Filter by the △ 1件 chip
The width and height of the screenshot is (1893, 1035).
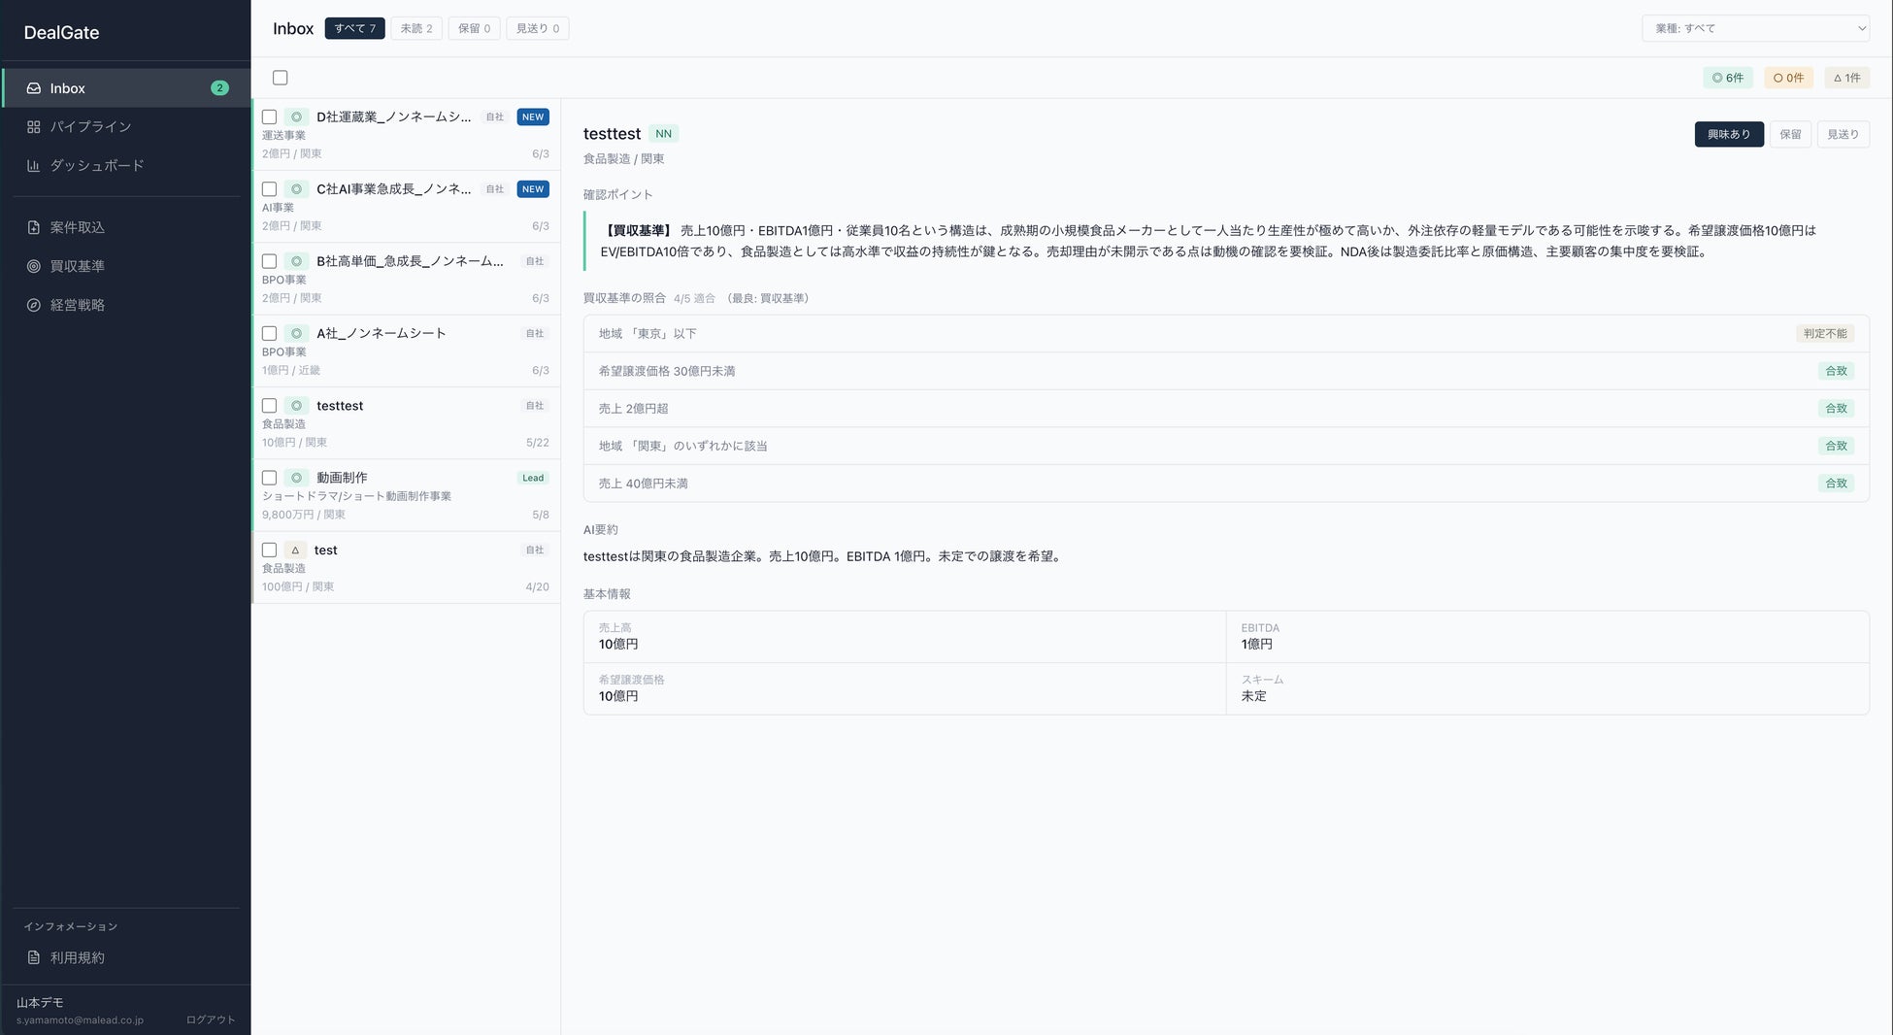[1847, 78]
